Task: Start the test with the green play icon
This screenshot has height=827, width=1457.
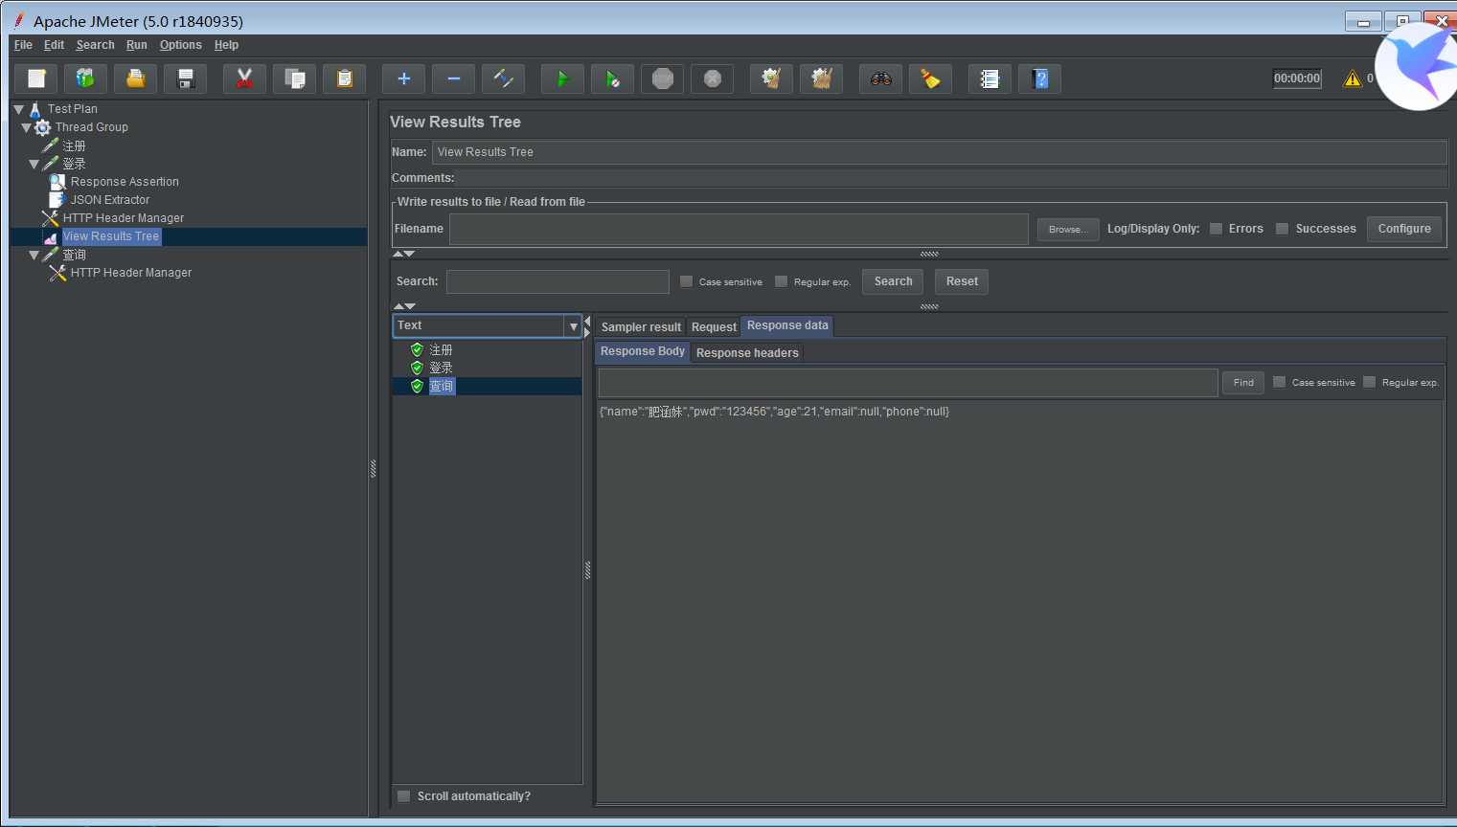Action: (563, 78)
